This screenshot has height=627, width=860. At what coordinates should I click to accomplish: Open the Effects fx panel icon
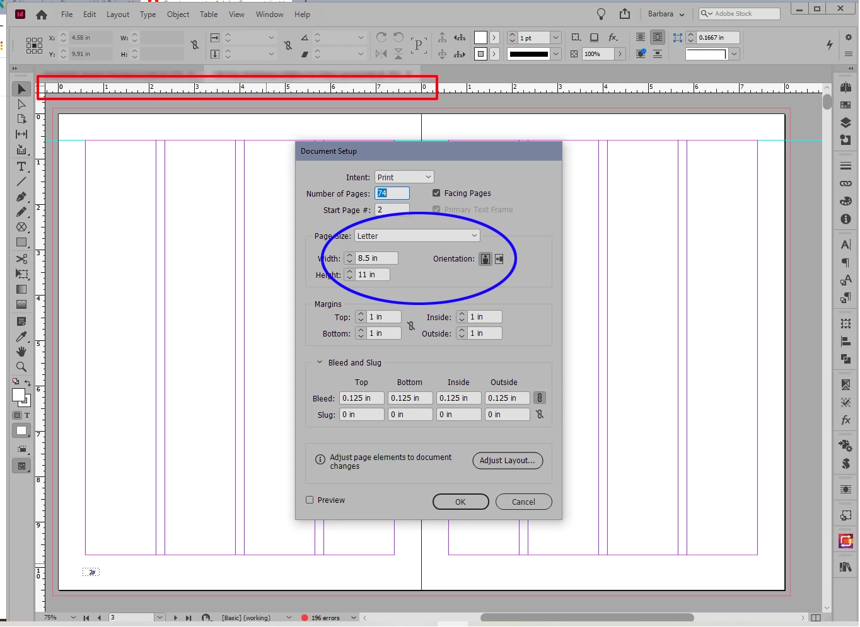845,420
